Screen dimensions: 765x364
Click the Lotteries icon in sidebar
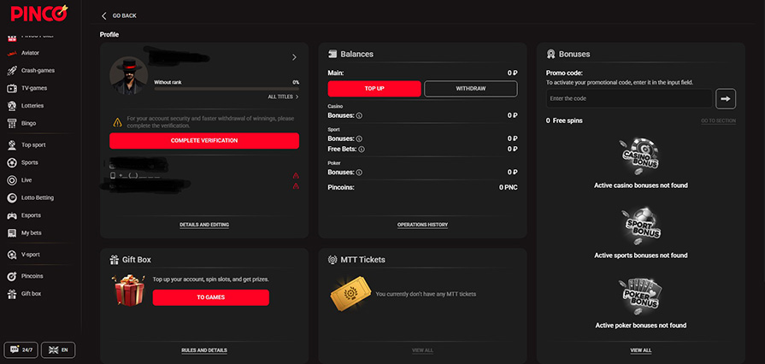pos(12,106)
